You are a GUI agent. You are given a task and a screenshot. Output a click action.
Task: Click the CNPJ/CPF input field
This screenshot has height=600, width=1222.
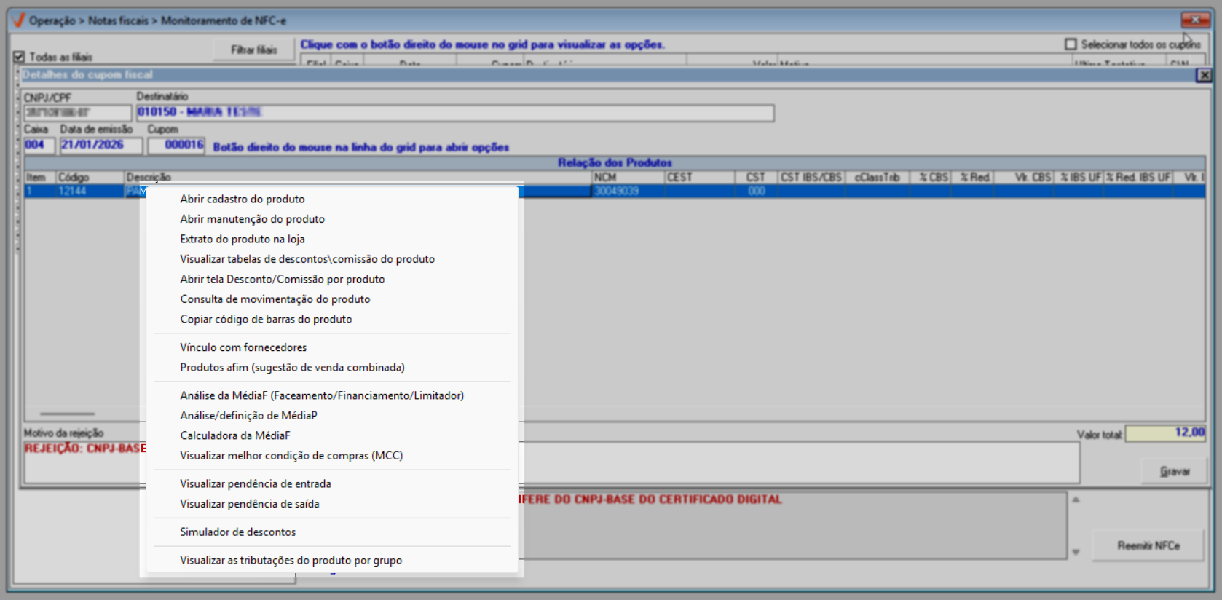click(77, 113)
